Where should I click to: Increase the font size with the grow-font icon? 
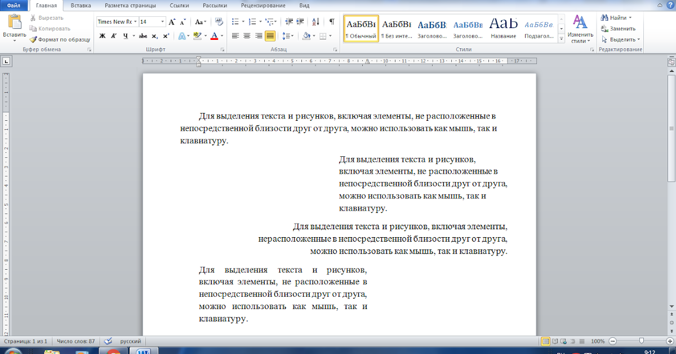(172, 22)
